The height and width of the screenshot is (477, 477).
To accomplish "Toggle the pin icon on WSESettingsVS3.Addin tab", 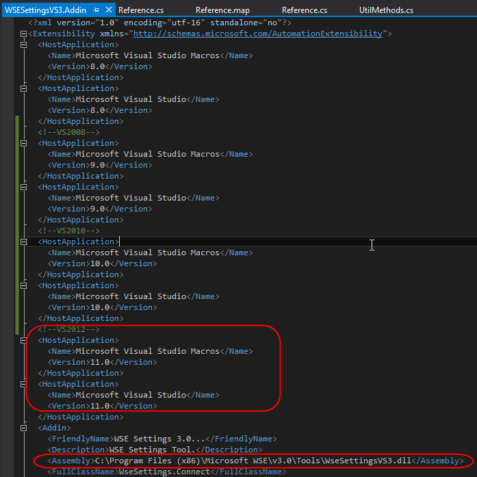I will pyautogui.click(x=96, y=10).
